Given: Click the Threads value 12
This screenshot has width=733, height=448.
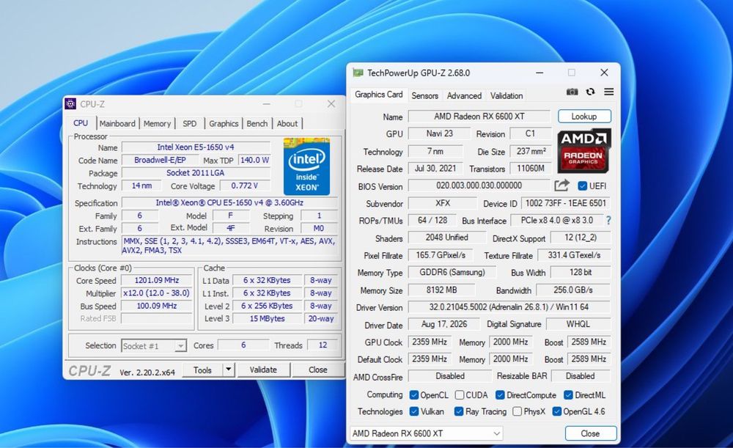Looking at the screenshot, I should (323, 345).
